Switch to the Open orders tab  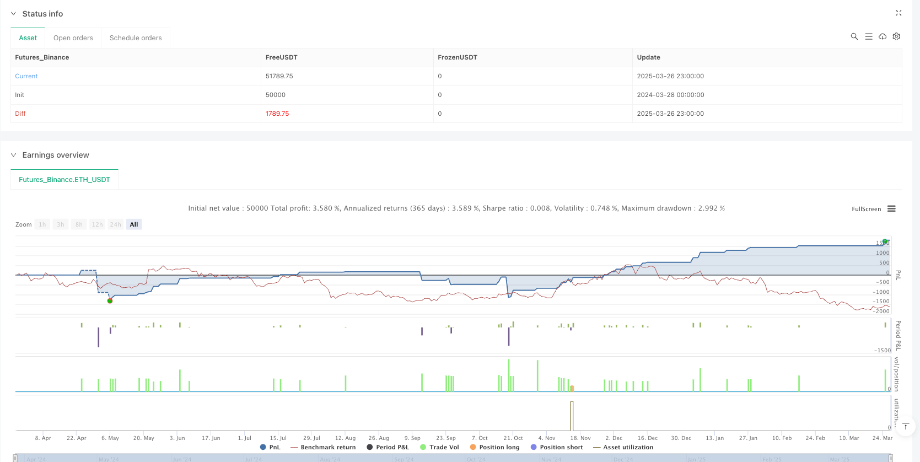73,38
